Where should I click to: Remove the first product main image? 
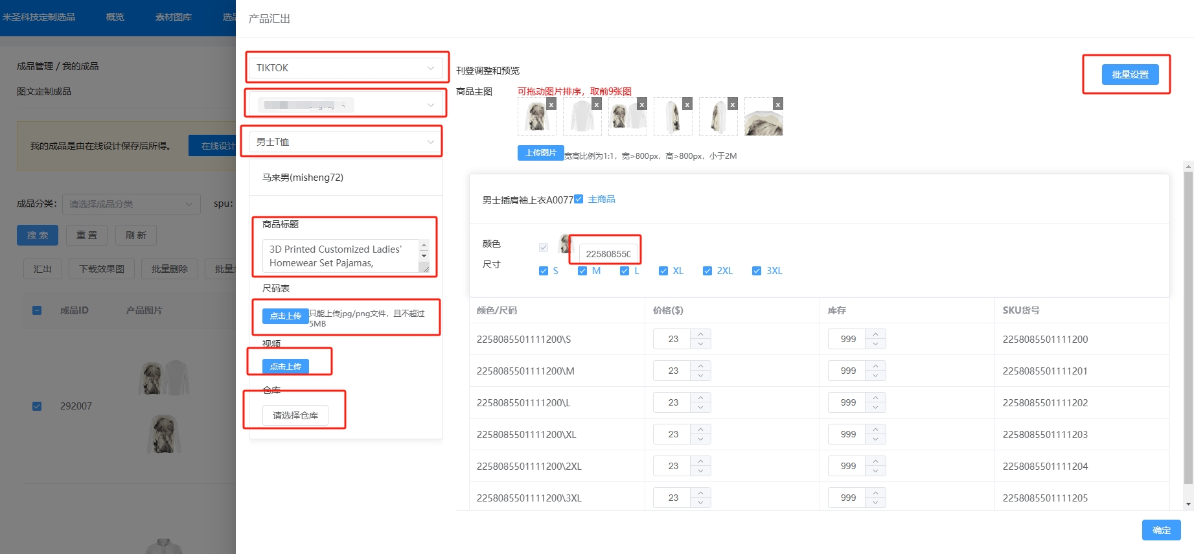point(551,104)
